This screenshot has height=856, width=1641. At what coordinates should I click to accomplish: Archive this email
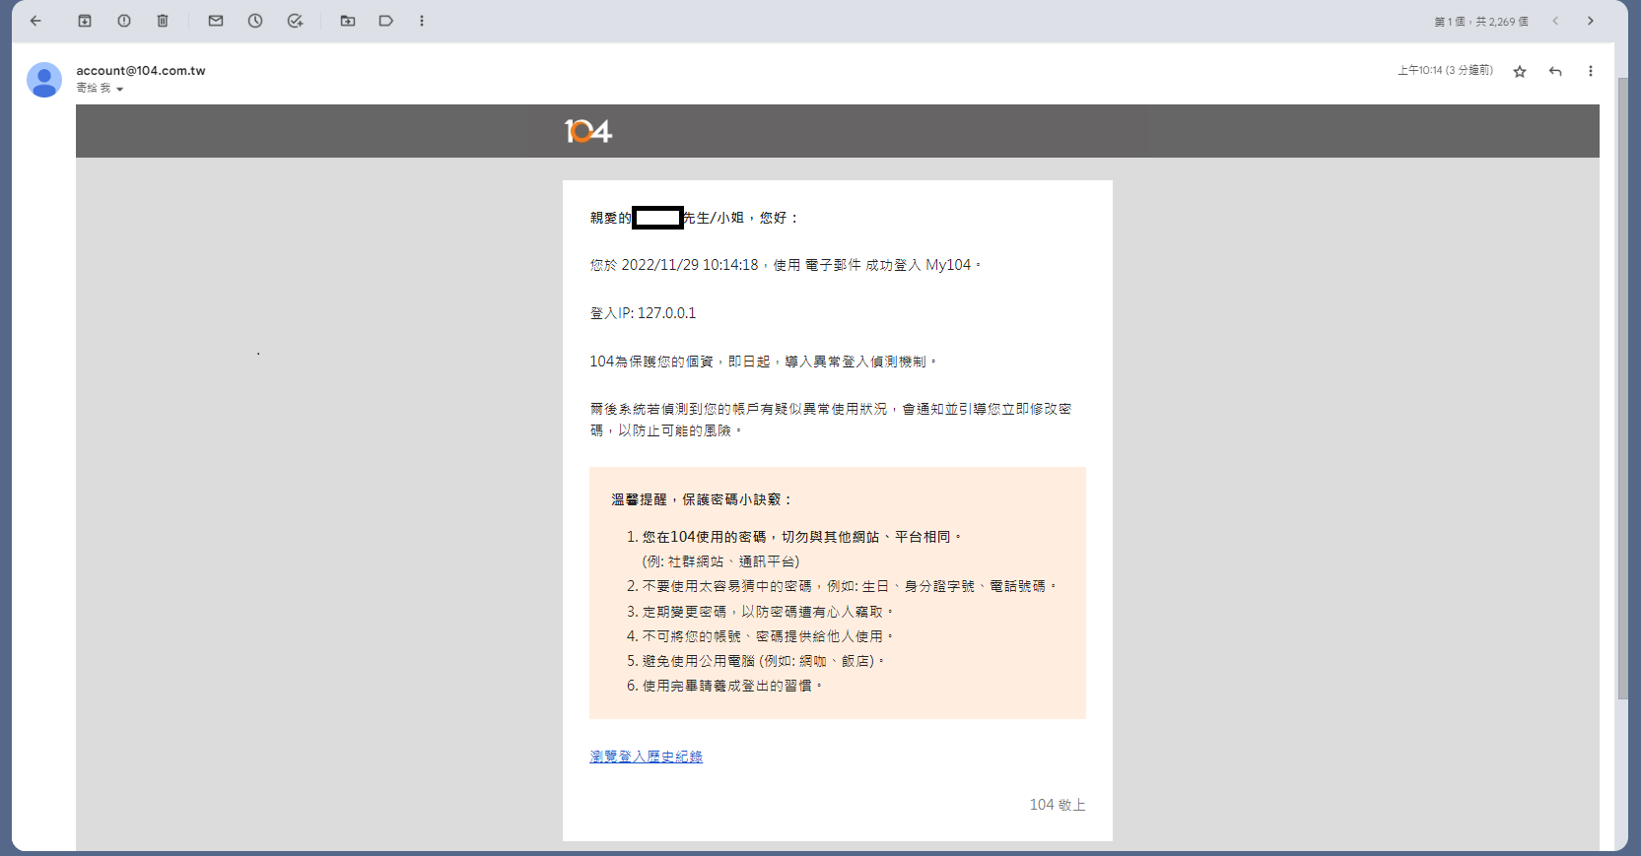(85, 21)
